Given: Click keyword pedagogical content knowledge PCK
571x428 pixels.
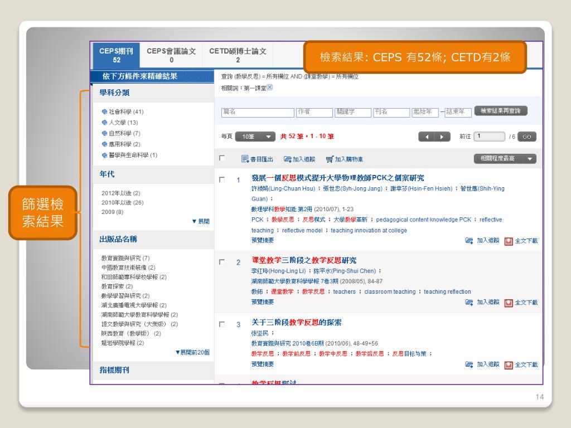Looking at the screenshot, I should [424, 220].
